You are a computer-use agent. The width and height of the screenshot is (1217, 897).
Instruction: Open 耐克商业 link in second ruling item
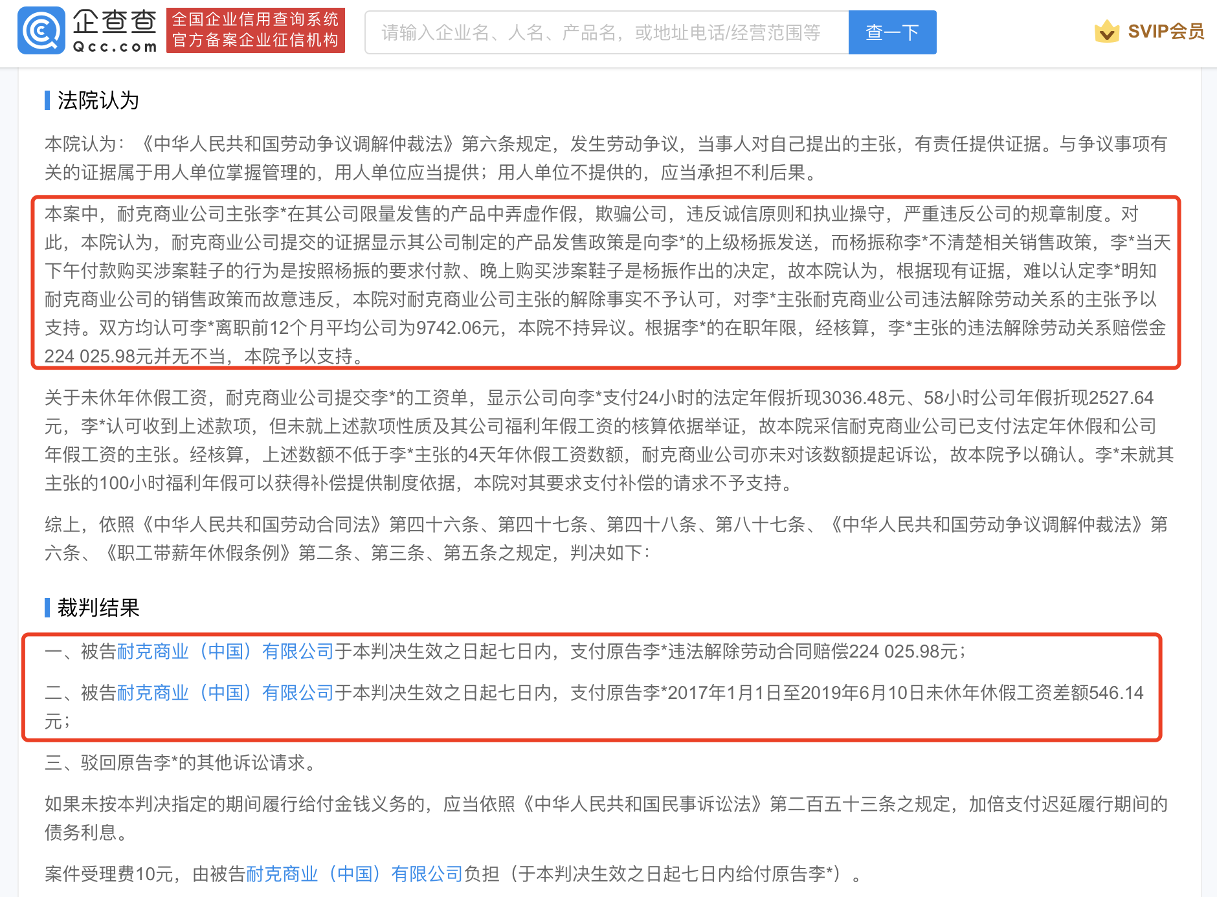tap(225, 692)
